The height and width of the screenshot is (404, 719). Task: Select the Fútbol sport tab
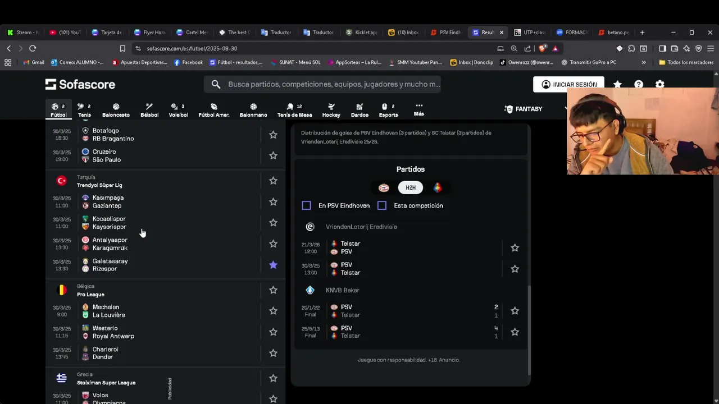click(58, 110)
